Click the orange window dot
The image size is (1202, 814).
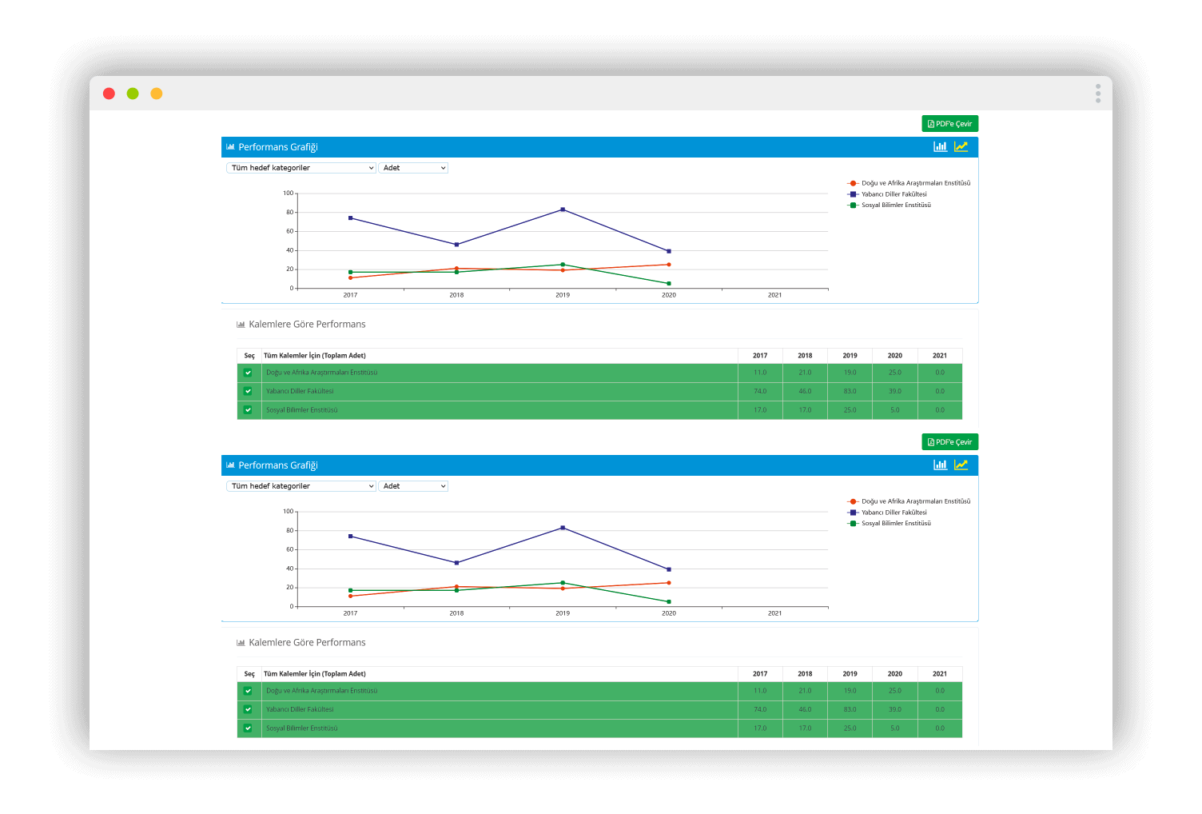tap(157, 94)
